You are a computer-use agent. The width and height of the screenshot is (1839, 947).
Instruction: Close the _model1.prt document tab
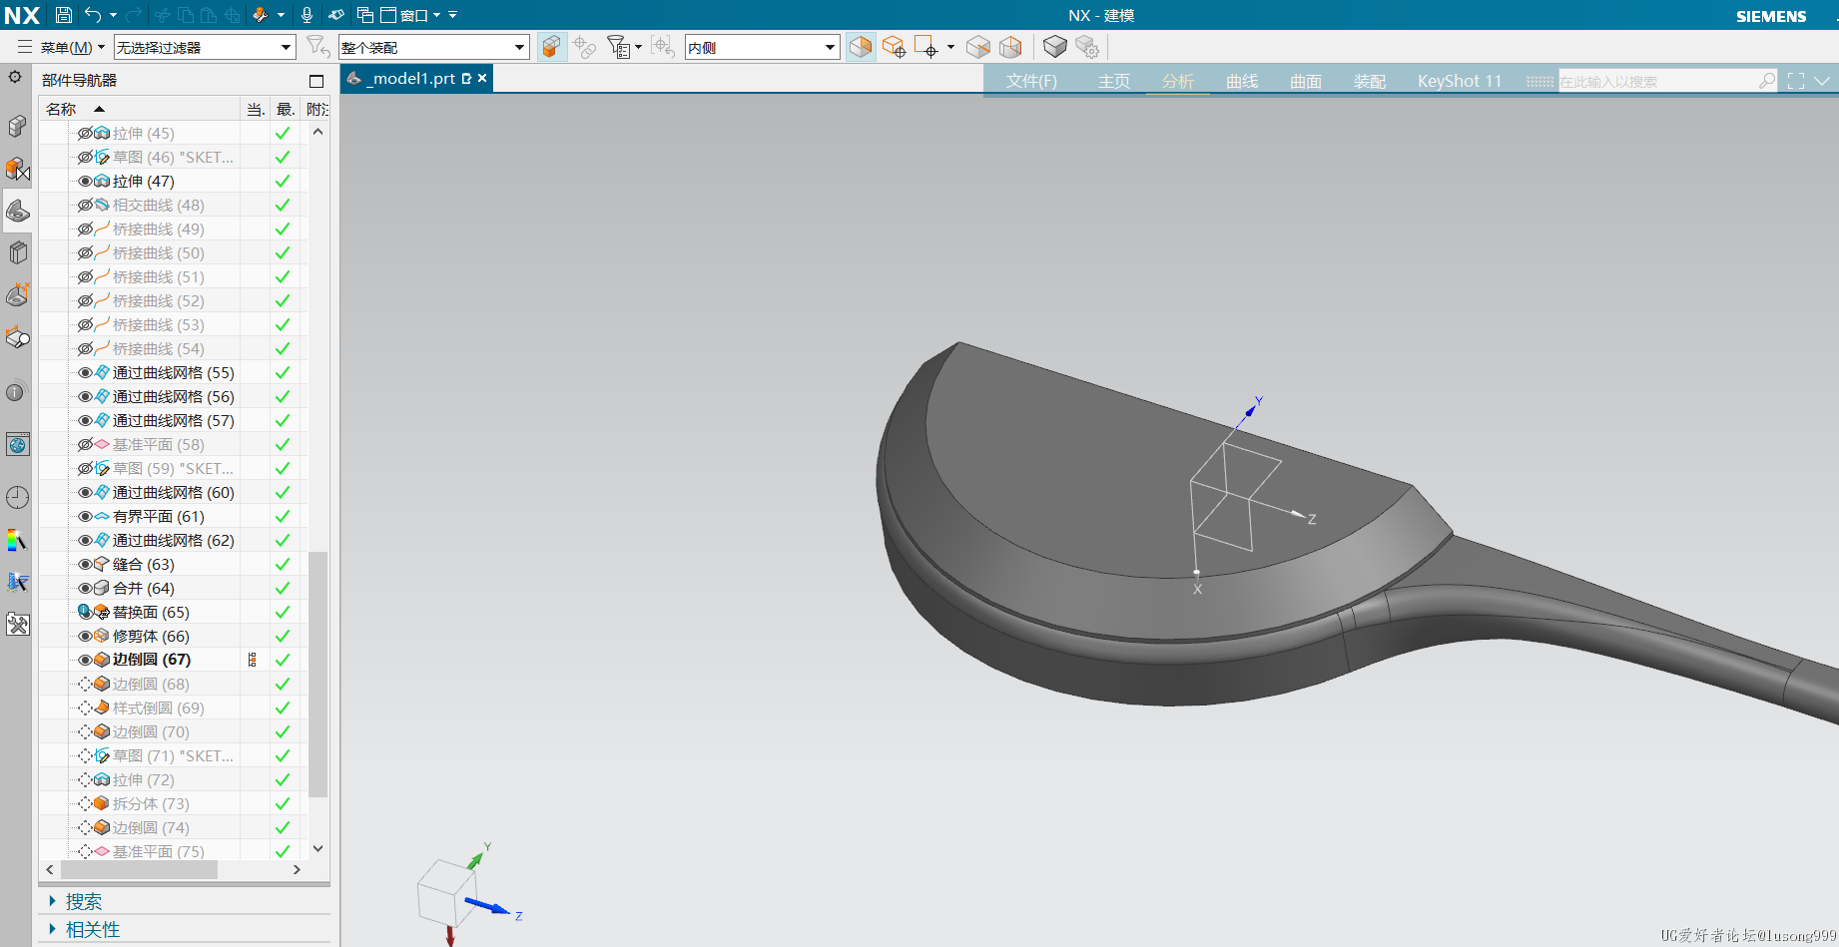click(x=482, y=78)
